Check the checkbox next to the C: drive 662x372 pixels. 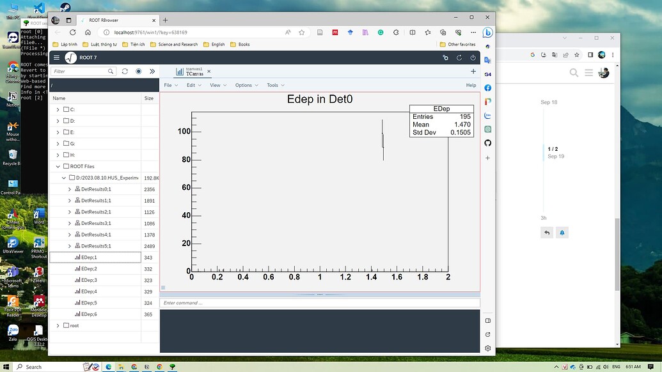click(65, 109)
